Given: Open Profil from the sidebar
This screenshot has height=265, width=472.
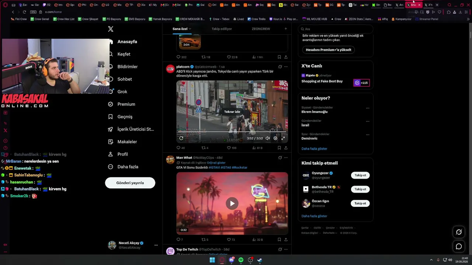Looking at the screenshot, I should pos(118,154).
